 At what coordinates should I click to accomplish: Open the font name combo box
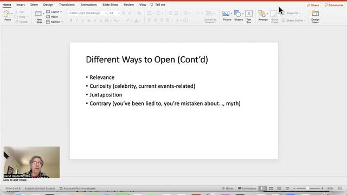(88, 13)
